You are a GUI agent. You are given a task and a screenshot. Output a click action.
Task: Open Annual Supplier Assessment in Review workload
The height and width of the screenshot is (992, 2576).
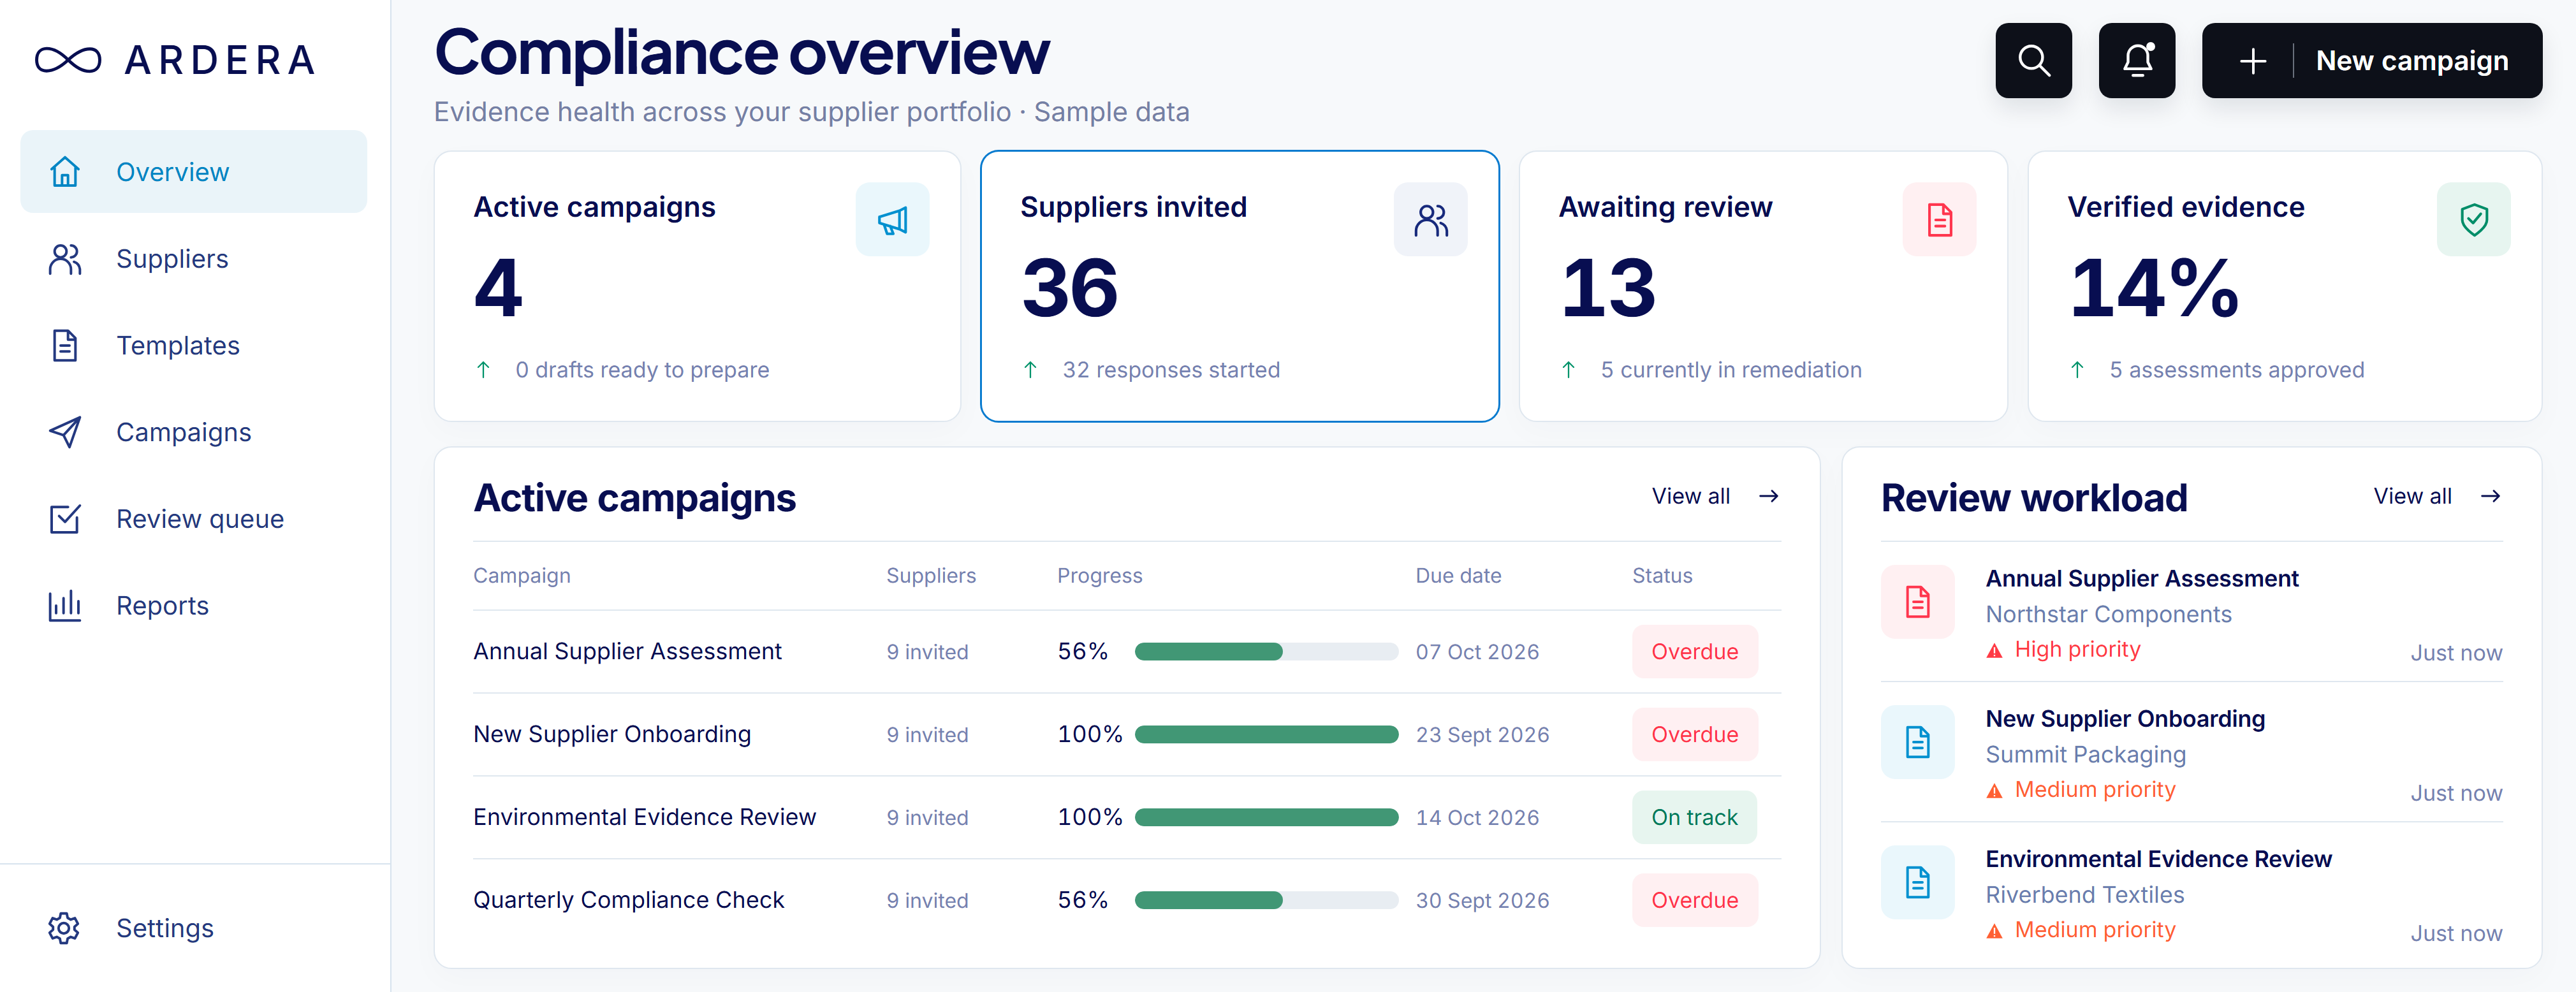point(2191,612)
